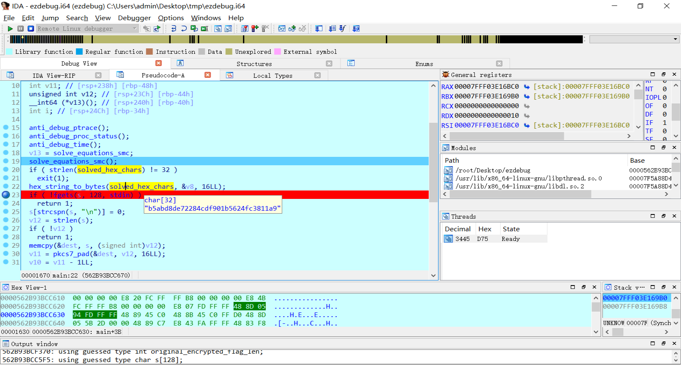The height and width of the screenshot is (365, 681).
Task: Click the RAX register value
Action: point(486,87)
